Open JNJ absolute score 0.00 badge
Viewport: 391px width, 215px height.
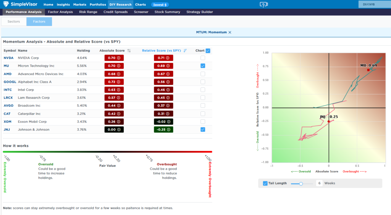point(114,130)
